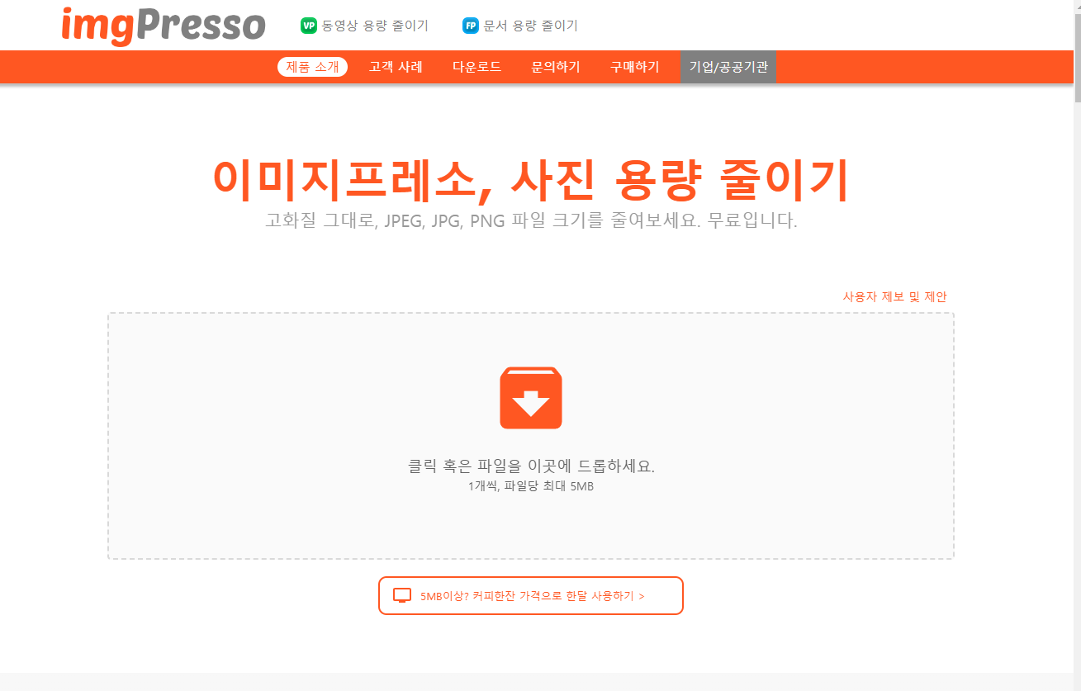The image size is (1081, 691).
Task: Click the 1개씩, 파일당 최대 5MB text
Action: coord(531,486)
